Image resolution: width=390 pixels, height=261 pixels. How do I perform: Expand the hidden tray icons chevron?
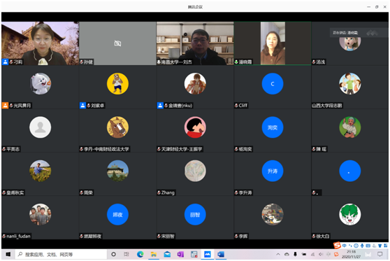point(278,254)
